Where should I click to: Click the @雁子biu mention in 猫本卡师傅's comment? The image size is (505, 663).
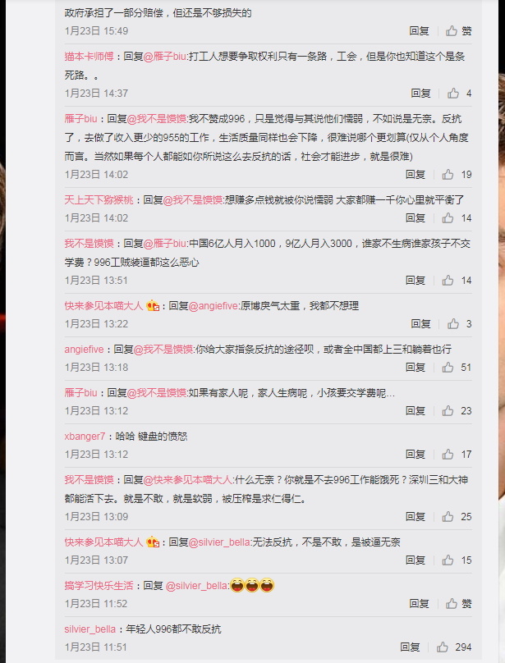coord(165,57)
